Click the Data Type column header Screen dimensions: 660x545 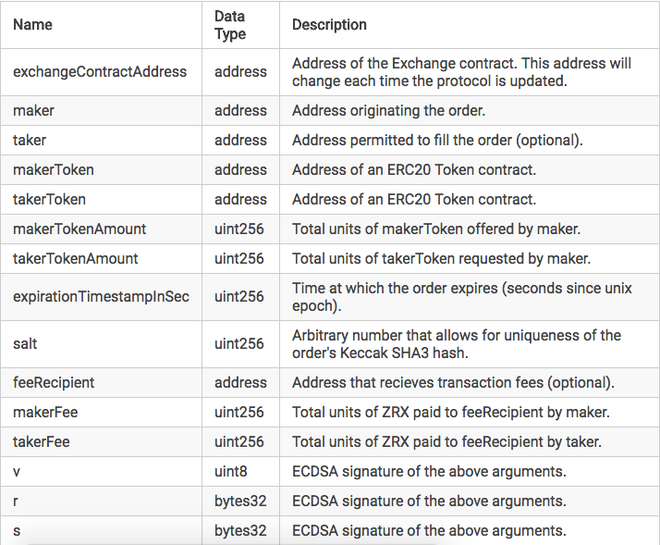pyautogui.click(x=230, y=25)
